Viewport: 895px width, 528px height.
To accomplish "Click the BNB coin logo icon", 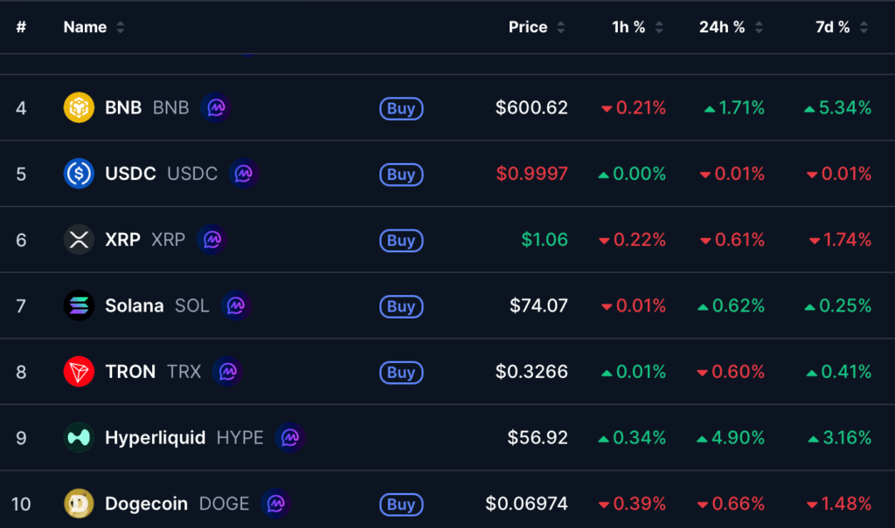I will coord(79,107).
